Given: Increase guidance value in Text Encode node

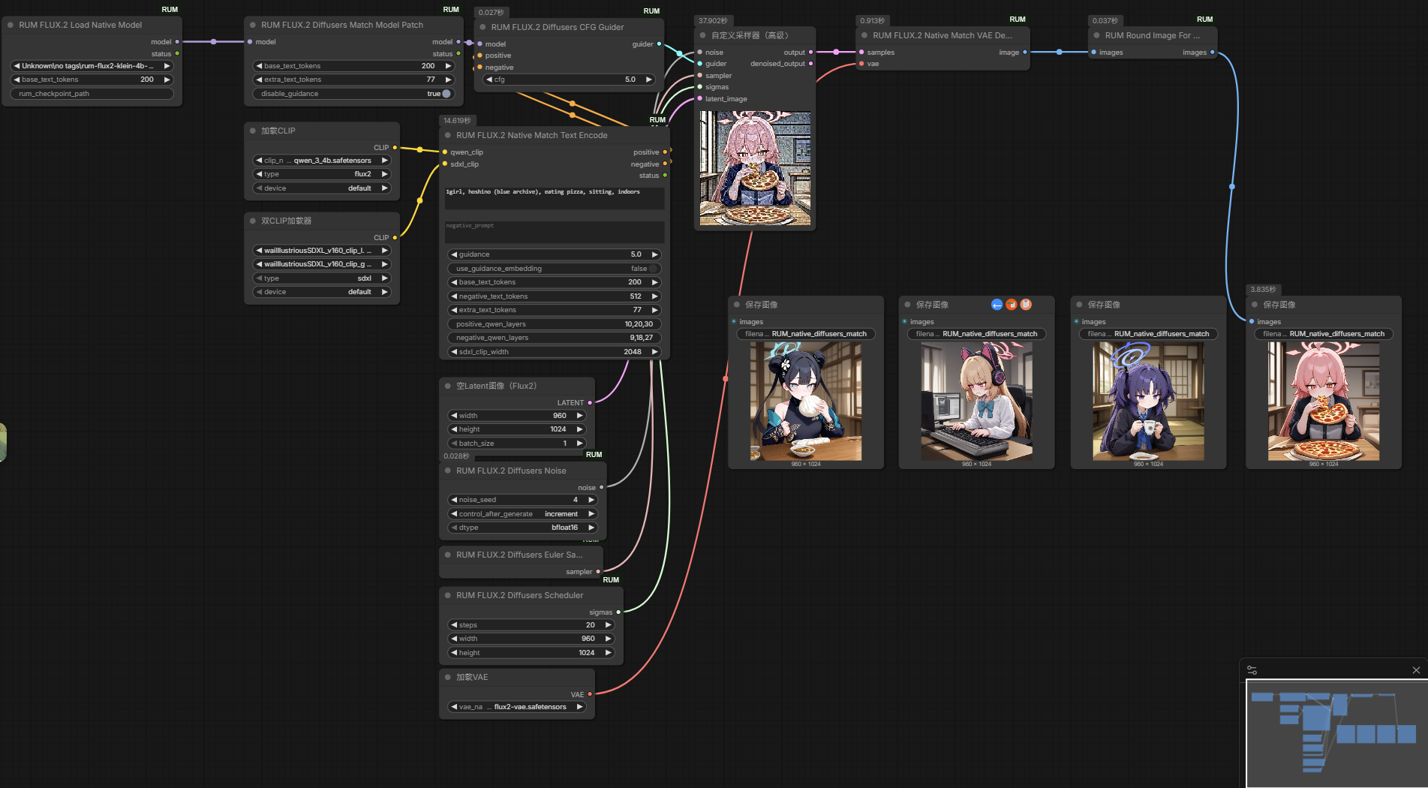Looking at the screenshot, I should [x=654, y=254].
